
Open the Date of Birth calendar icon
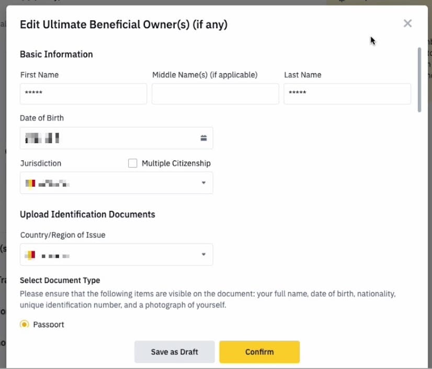pyautogui.click(x=203, y=138)
